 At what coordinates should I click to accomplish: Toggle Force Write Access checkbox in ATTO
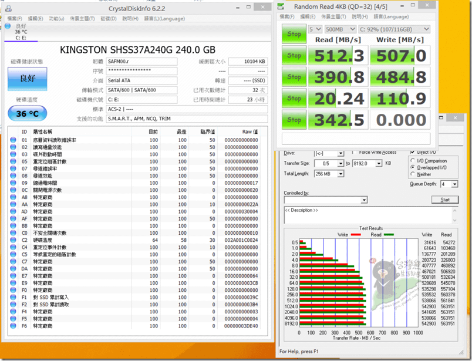355,153
